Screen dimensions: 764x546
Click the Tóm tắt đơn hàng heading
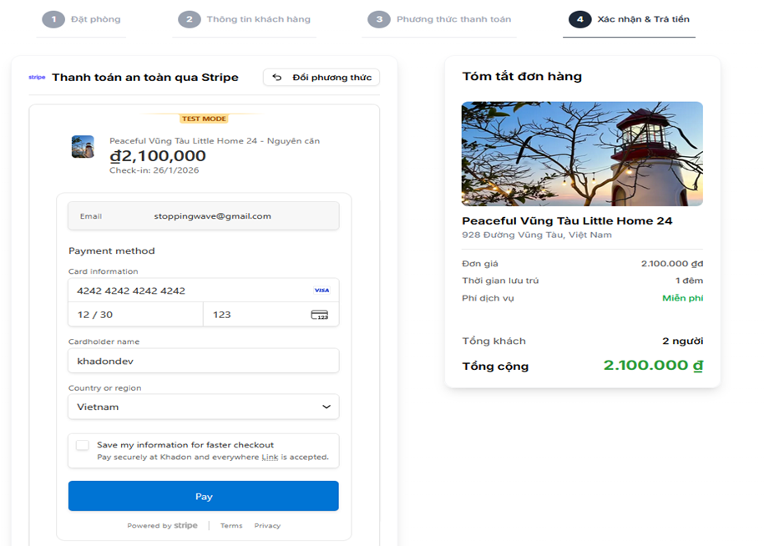pos(522,77)
